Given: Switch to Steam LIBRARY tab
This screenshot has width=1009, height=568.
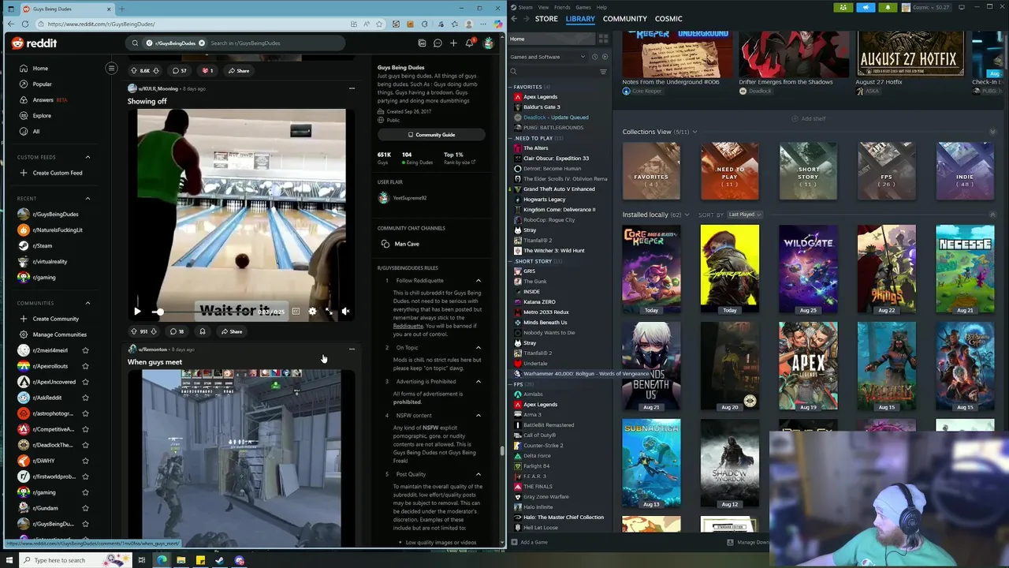Looking at the screenshot, I should pyautogui.click(x=580, y=19).
